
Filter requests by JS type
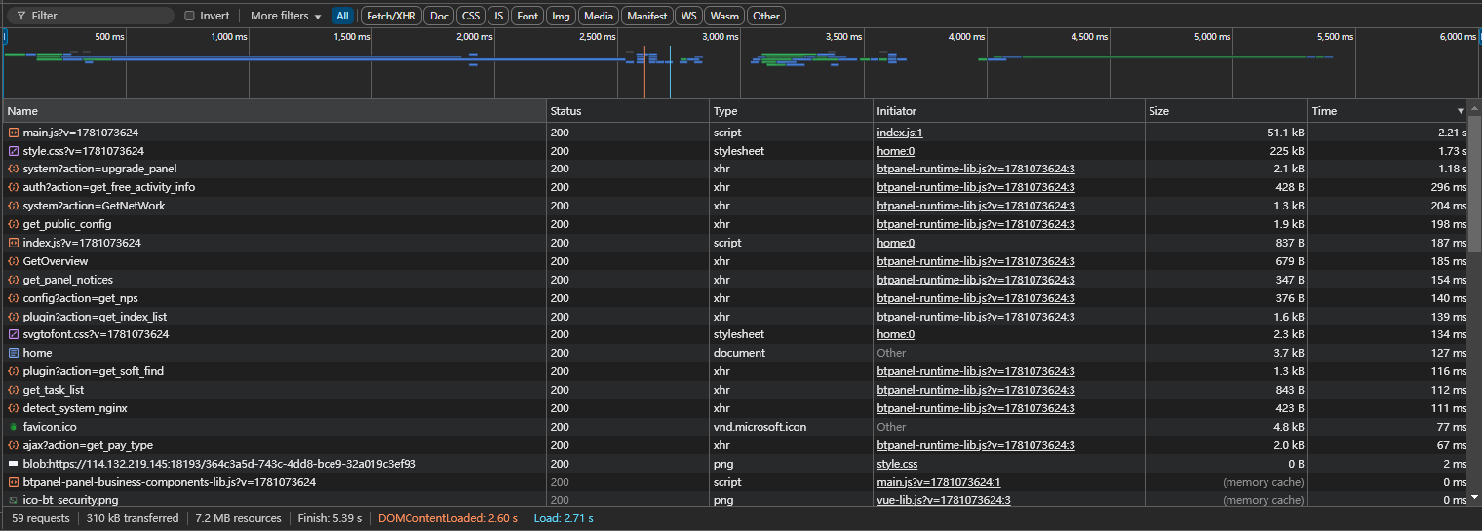pos(498,16)
